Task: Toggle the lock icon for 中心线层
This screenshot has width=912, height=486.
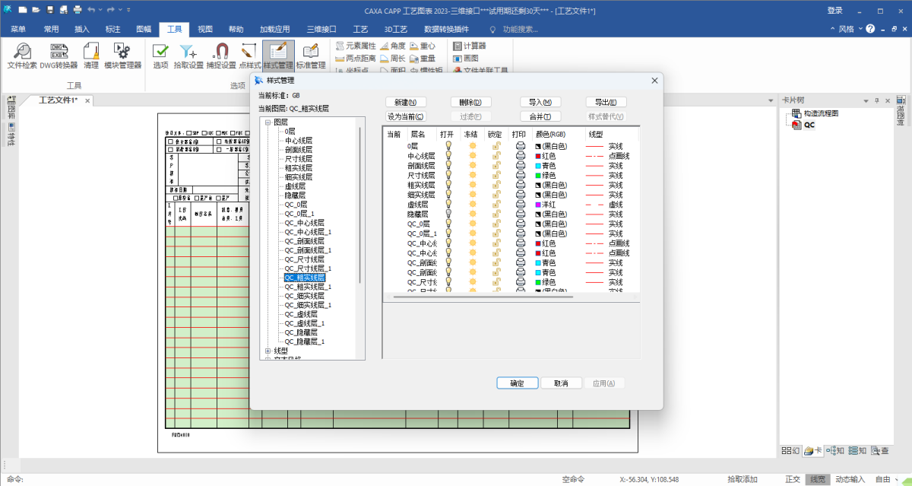Action: pyautogui.click(x=496, y=156)
